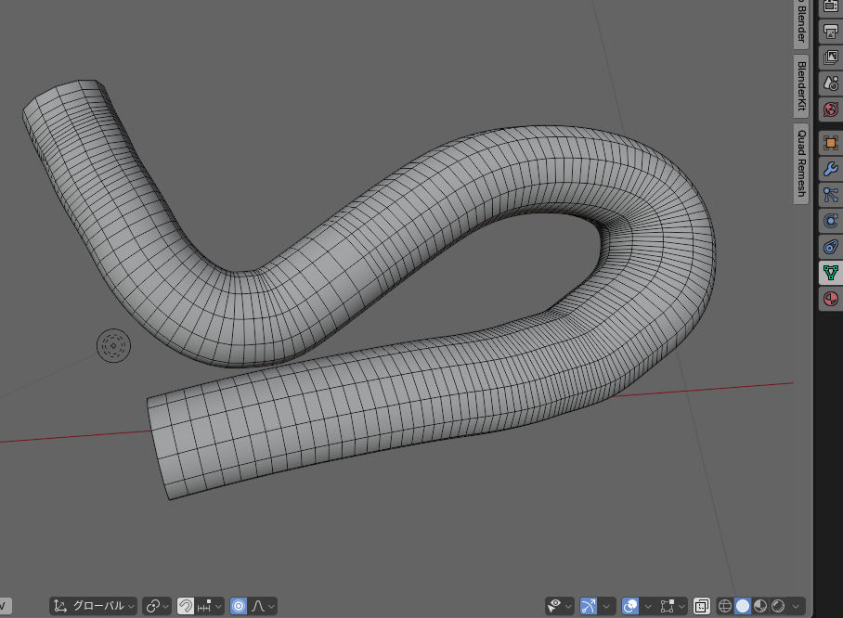
Task: Open the Modifiers wrench tab
Action: coord(831,169)
